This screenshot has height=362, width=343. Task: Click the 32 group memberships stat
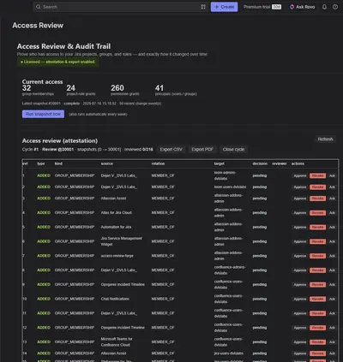[x=38, y=91]
